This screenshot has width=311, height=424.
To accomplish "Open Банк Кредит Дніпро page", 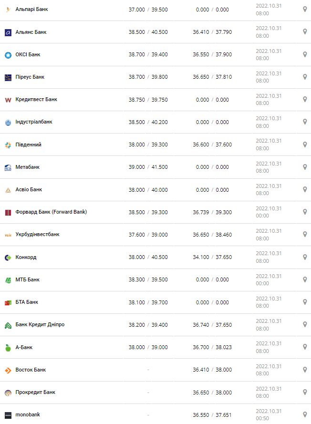I will (x=40, y=324).
